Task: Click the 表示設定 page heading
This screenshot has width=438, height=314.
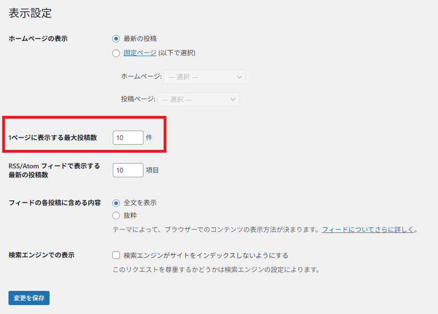Action: [x=30, y=13]
